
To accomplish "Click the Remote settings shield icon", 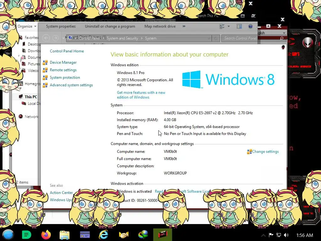I will pos(45,70).
